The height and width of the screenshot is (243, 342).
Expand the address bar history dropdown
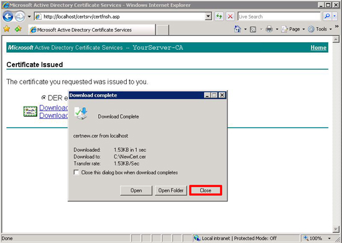click(x=208, y=17)
